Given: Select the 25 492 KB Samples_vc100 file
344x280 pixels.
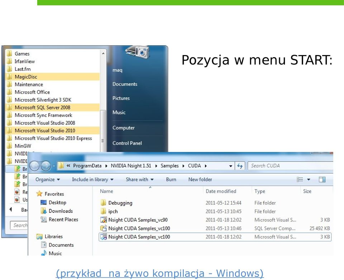Looking at the screenshot, I should click(215, 229).
